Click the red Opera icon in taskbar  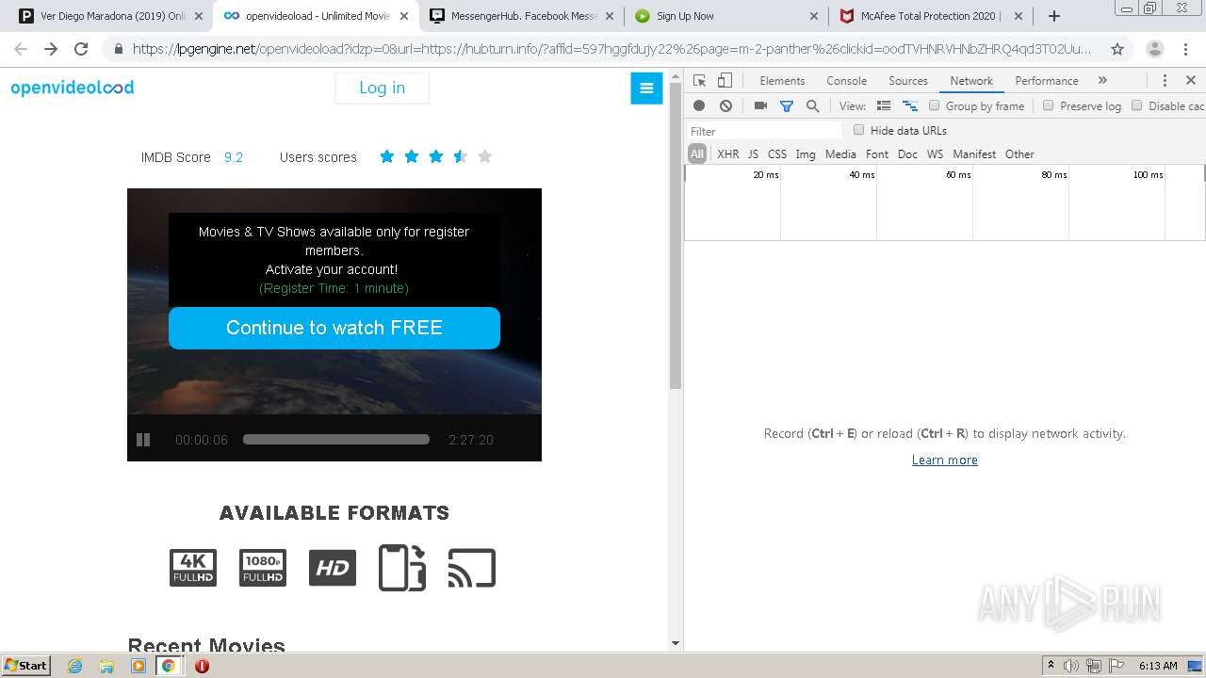pyautogui.click(x=202, y=666)
